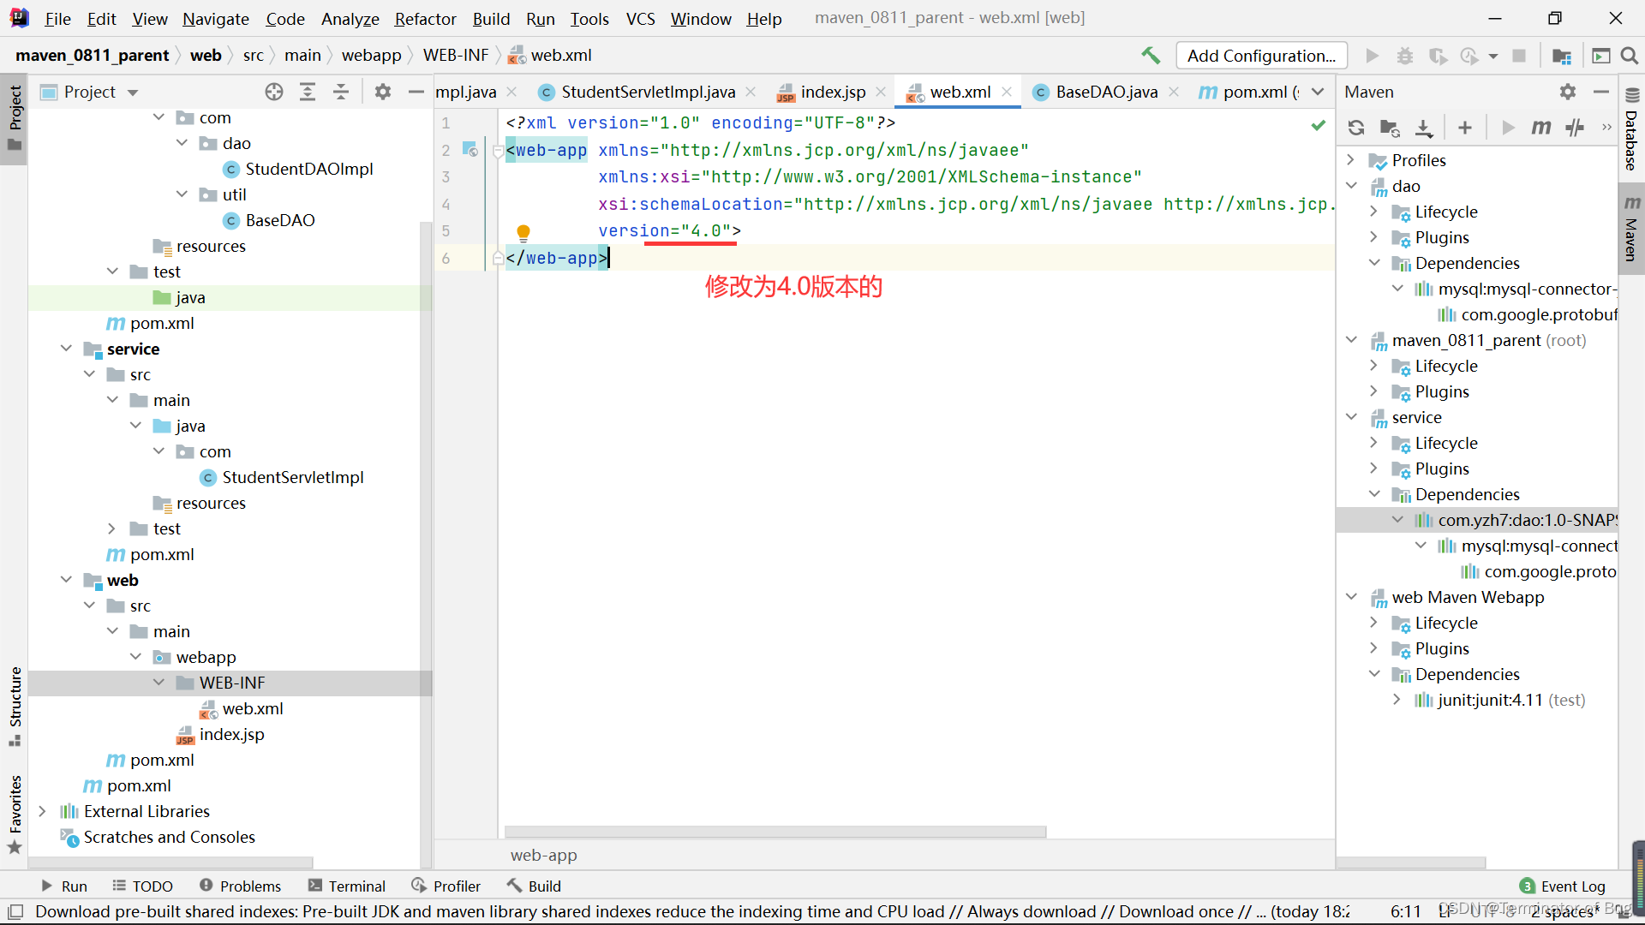Screen dimensions: 1645x925
Task: Select the web.xml editor tab
Action: 960,90
